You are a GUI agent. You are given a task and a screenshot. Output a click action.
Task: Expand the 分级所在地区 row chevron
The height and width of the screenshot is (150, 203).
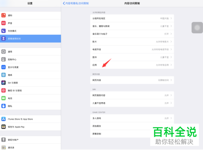(x=171, y=18)
